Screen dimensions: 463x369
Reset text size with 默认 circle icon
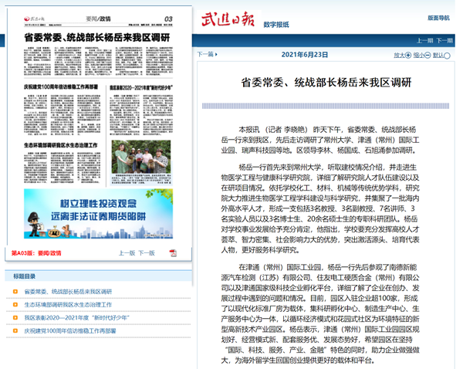[x=444, y=55]
